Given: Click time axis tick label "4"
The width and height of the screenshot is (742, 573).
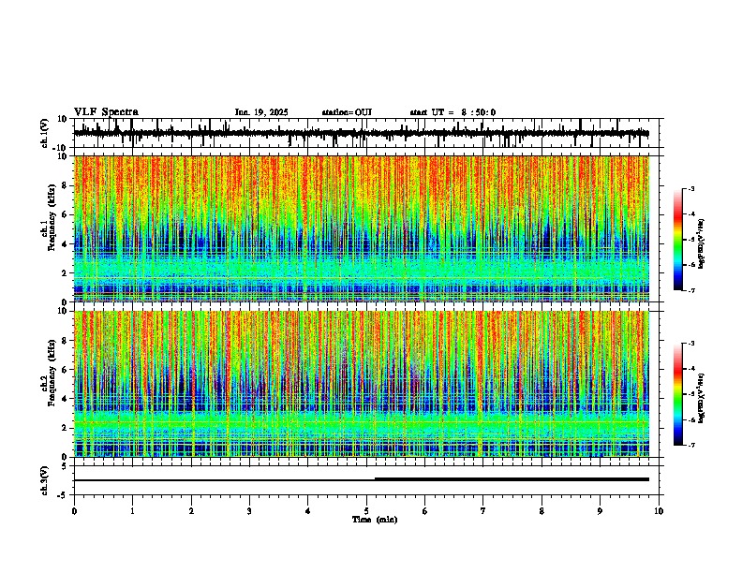Looking at the screenshot, I should [308, 511].
